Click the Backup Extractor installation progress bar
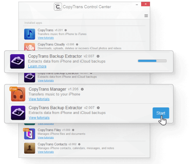The width and height of the screenshot is (194, 164). [152, 61]
